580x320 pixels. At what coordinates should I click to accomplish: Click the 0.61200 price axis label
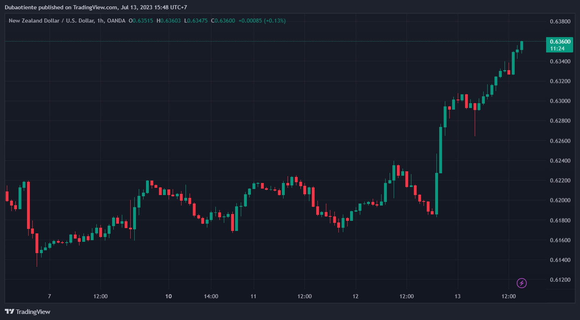tap(560, 280)
